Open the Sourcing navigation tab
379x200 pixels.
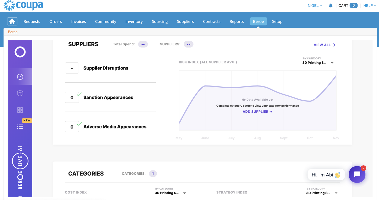(160, 21)
